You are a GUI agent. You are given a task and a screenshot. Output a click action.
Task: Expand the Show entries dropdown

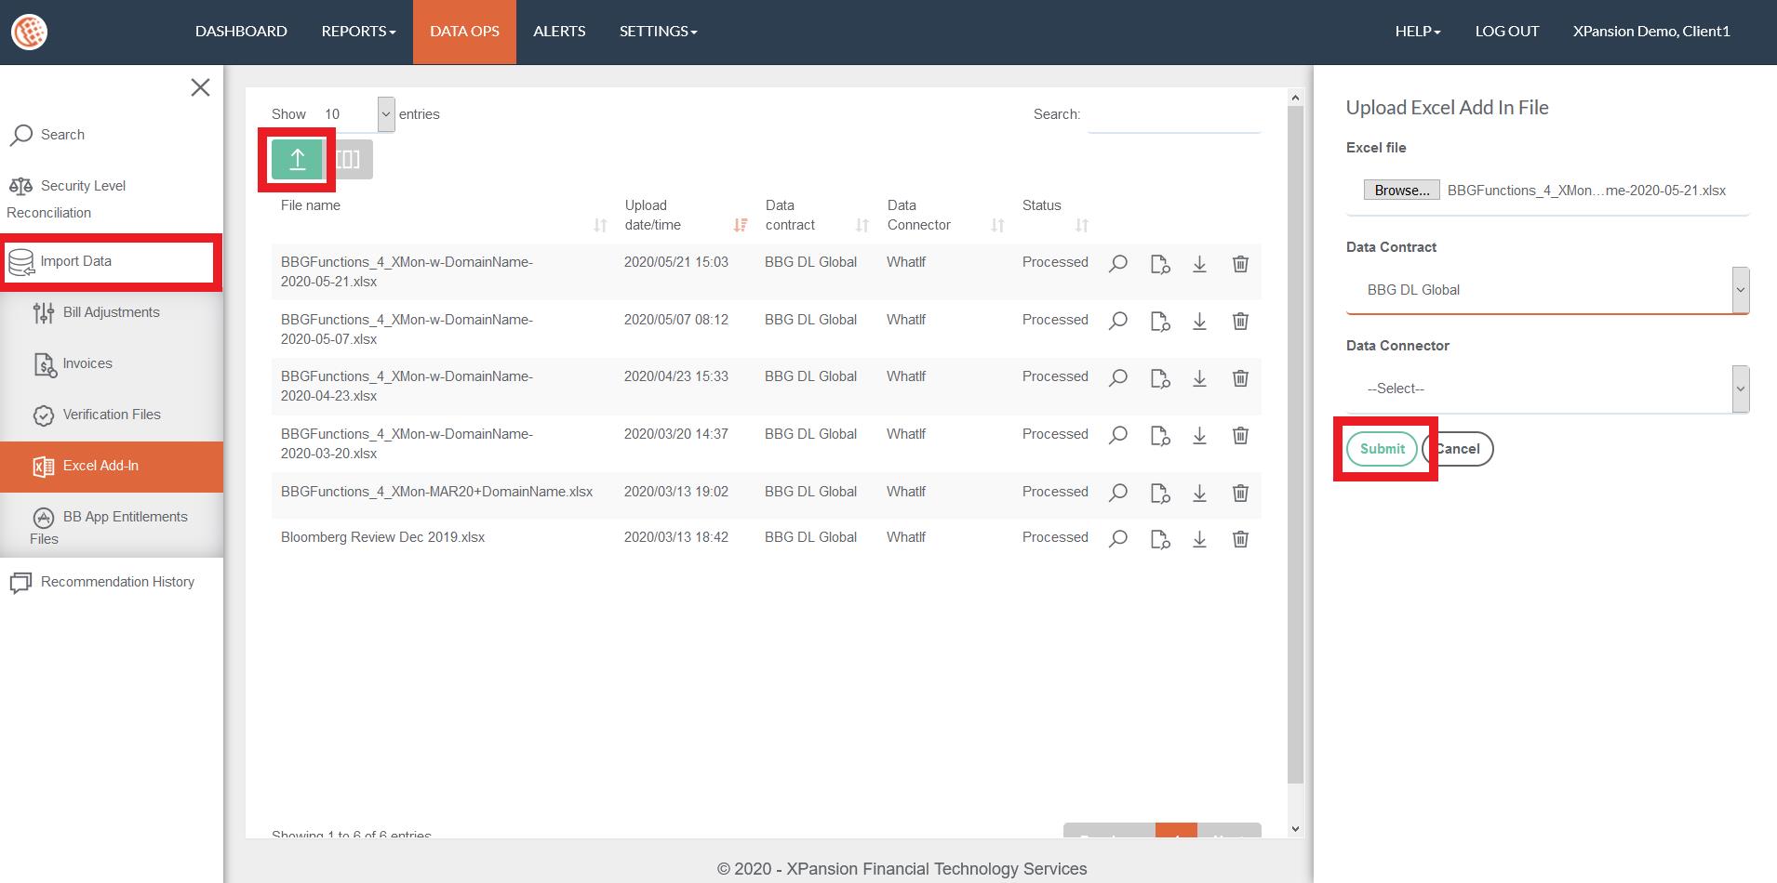click(x=354, y=114)
